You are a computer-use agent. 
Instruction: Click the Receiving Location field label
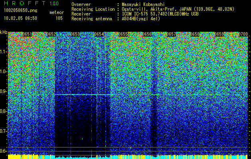pyautogui.click(x=93, y=9)
